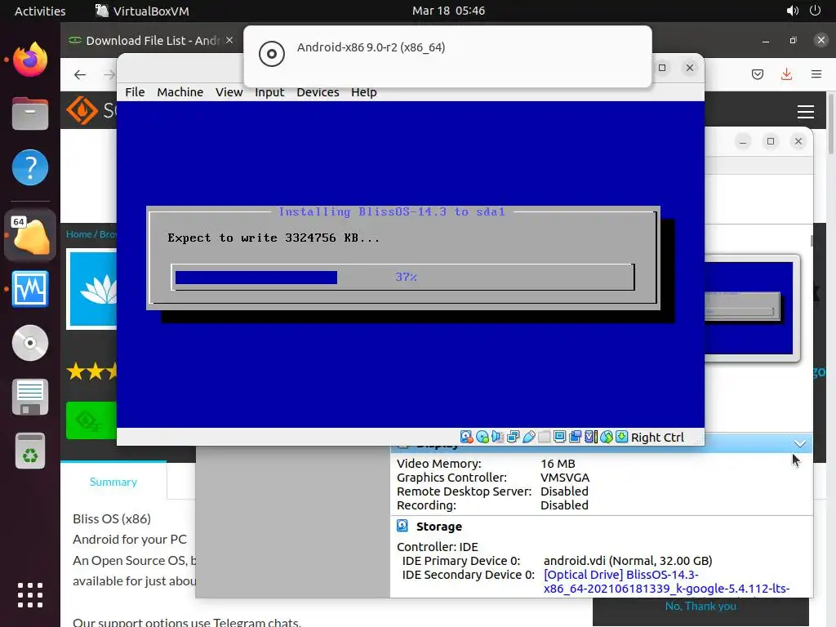The width and height of the screenshot is (836, 627).
Task: Maximize the VirtualBox Manager window
Action: coord(771,141)
